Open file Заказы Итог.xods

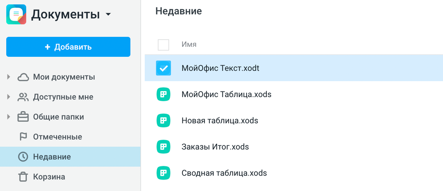[215, 147]
